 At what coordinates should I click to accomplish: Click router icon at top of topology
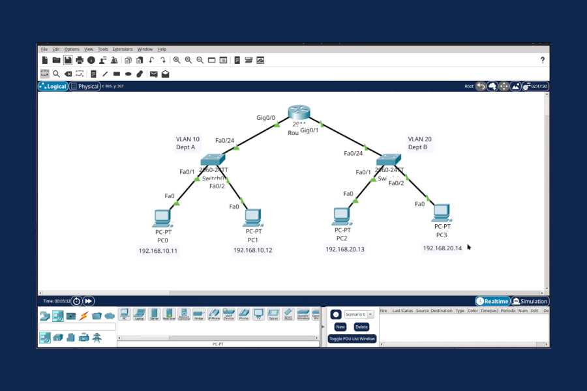click(x=299, y=113)
